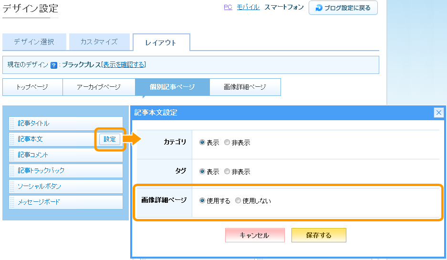Click the 表示を確認する link
The image size is (447, 260).
pyautogui.click(x=124, y=65)
